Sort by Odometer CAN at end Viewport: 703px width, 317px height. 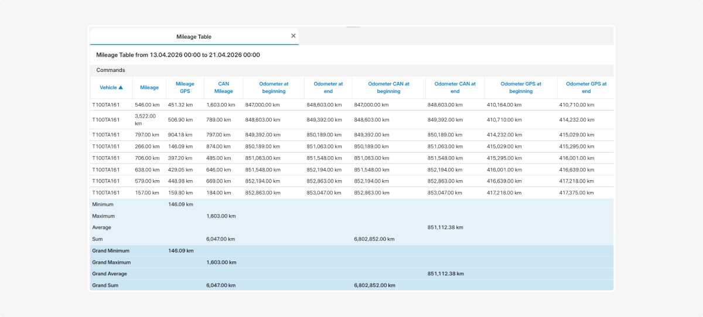click(455, 88)
